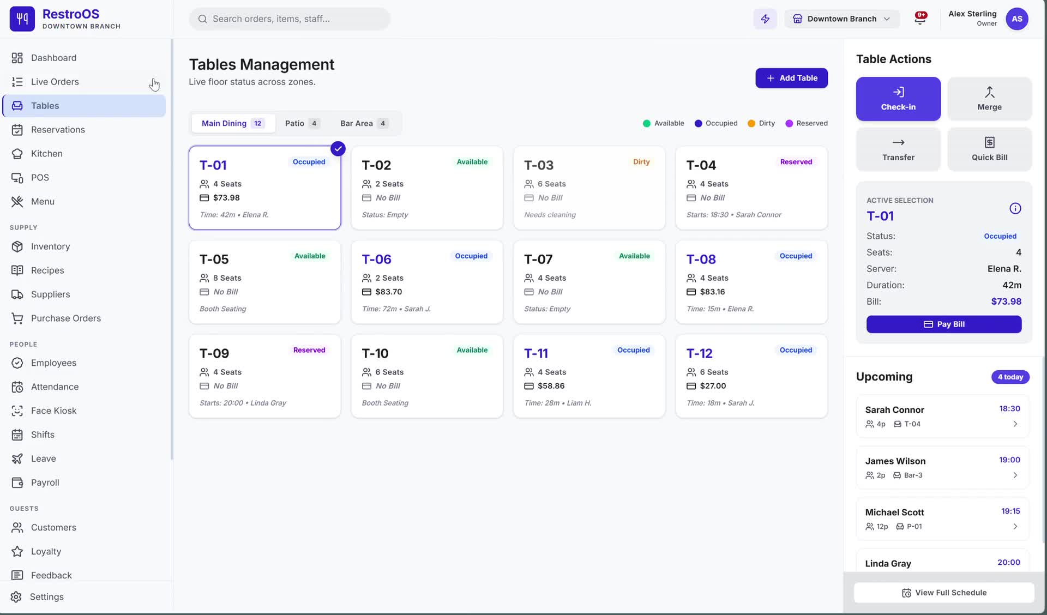The image size is (1047, 615).
Task: Click the Pay Bill button
Action: pos(943,324)
